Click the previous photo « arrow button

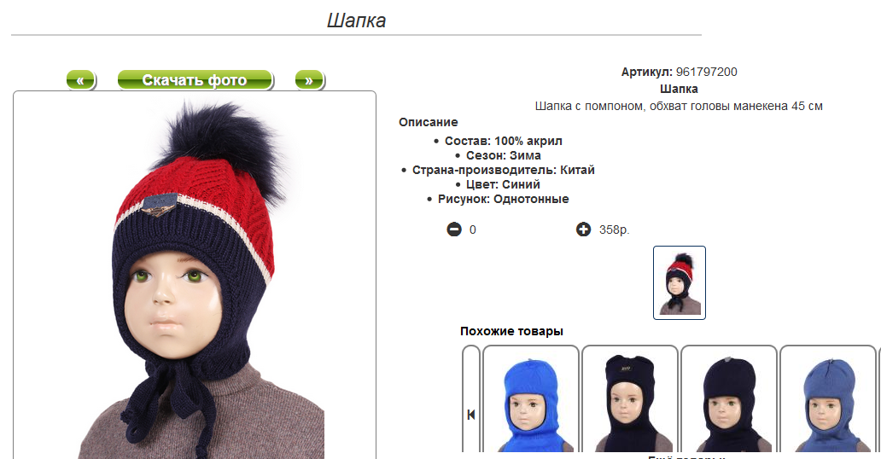pos(81,80)
